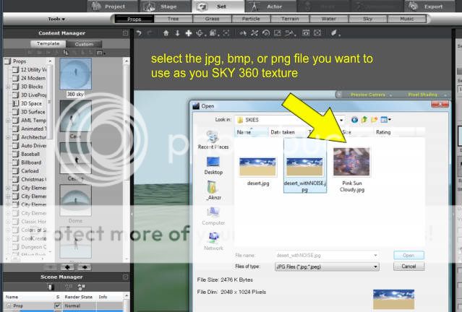Click the down arrow icon in viewport toolbar
Image resolution: width=462 pixels, height=312 pixels.
click(x=177, y=33)
